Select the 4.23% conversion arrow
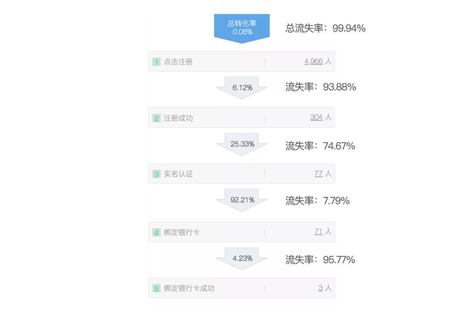Viewport: 456px width, 312px height. [242, 258]
